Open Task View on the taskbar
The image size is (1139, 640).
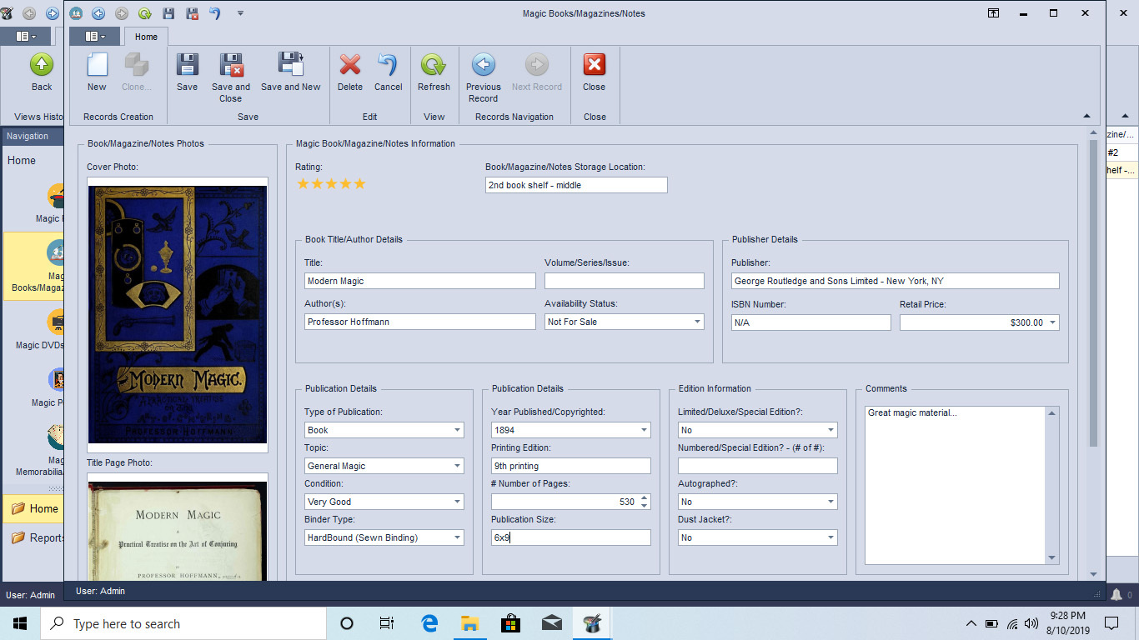[387, 623]
